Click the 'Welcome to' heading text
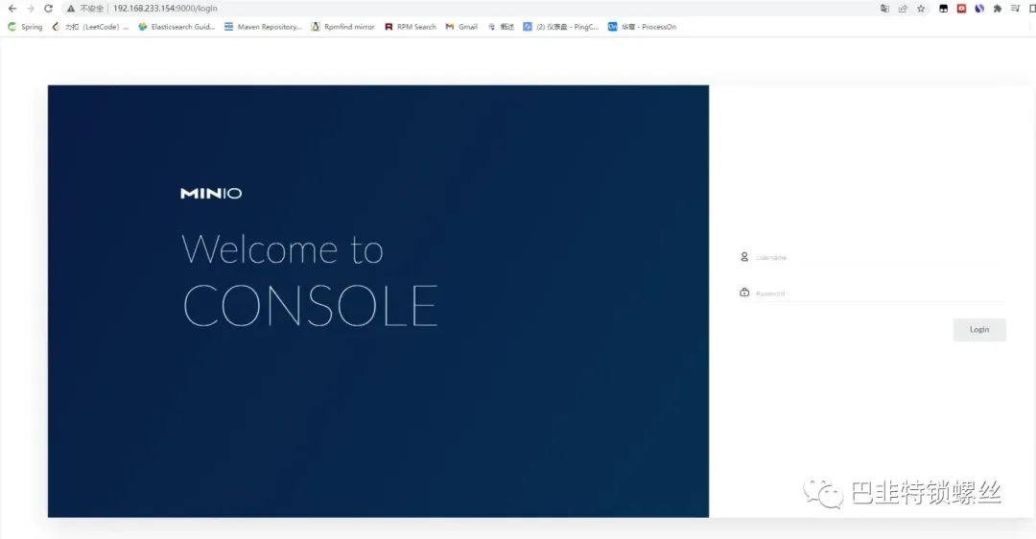 pyautogui.click(x=282, y=249)
